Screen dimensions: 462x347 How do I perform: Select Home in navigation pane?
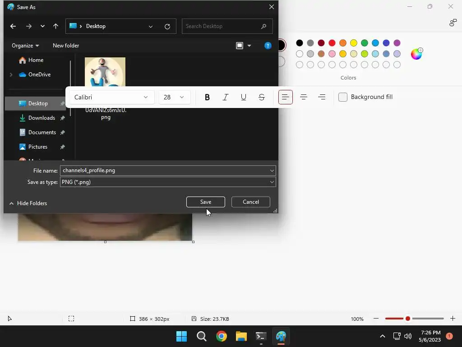pos(31,60)
